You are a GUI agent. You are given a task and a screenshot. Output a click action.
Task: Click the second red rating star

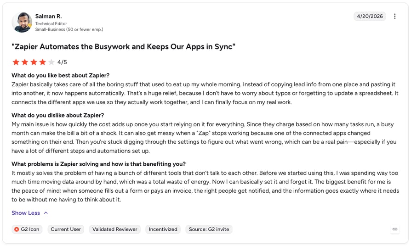(x=25, y=62)
